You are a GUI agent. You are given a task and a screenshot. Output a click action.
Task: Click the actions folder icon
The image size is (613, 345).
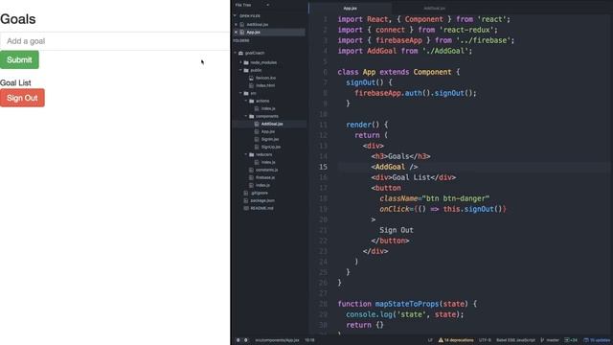point(252,101)
